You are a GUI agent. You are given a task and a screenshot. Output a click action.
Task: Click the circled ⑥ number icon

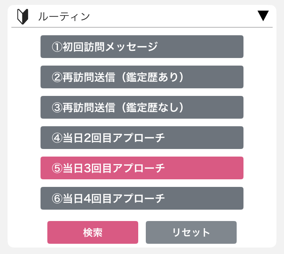click(57, 198)
